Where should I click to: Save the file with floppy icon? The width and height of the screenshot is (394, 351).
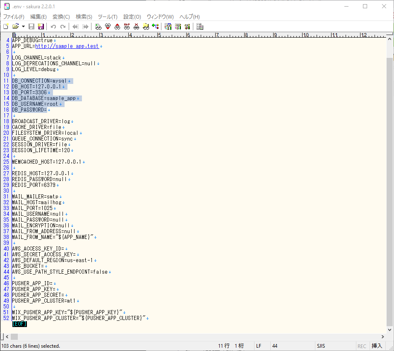click(x=31, y=26)
